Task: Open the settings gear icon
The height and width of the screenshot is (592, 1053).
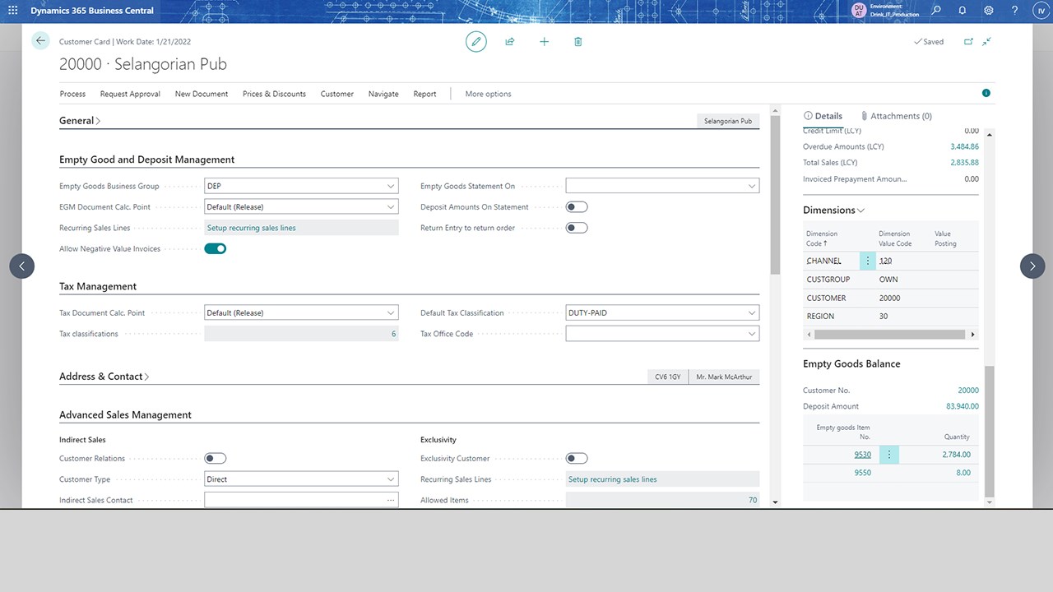Action: point(989,11)
